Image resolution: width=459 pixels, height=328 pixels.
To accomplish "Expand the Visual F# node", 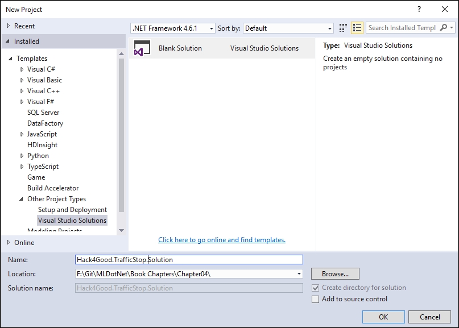I will point(22,102).
